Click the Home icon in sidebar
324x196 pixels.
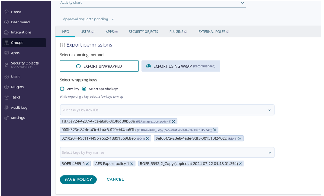[6, 12]
